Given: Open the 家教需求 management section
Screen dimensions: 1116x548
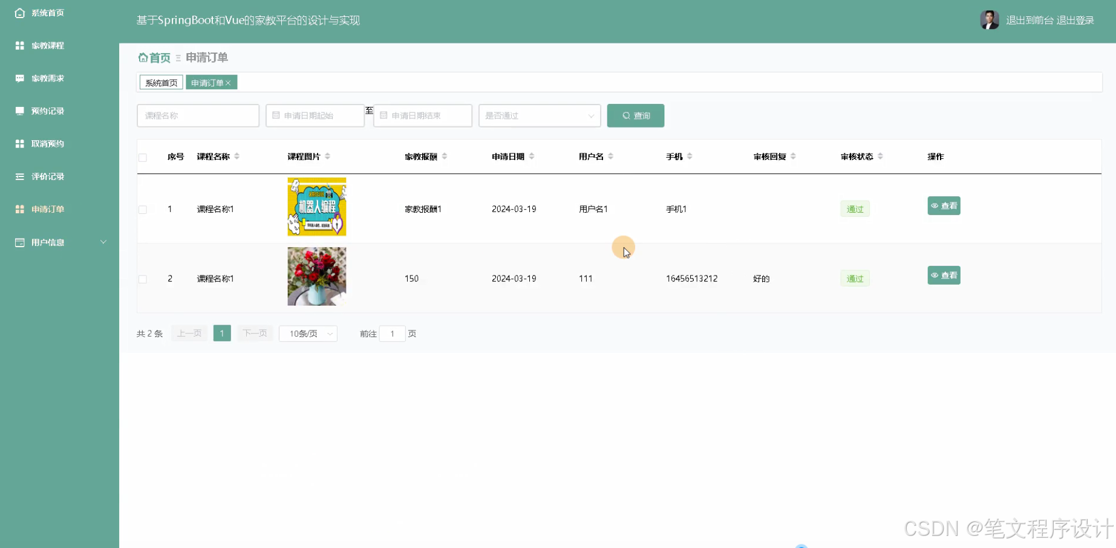Looking at the screenshot, I should pyautogui.click(x=47, y=78).
